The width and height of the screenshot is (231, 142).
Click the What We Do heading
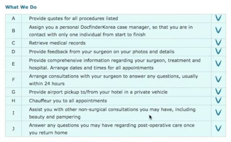coord(21,7)
